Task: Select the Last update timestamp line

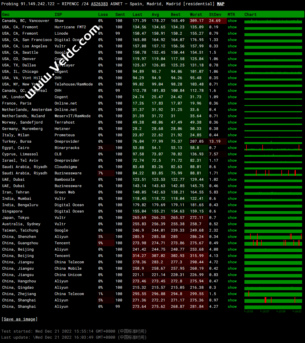Action: 74,337
